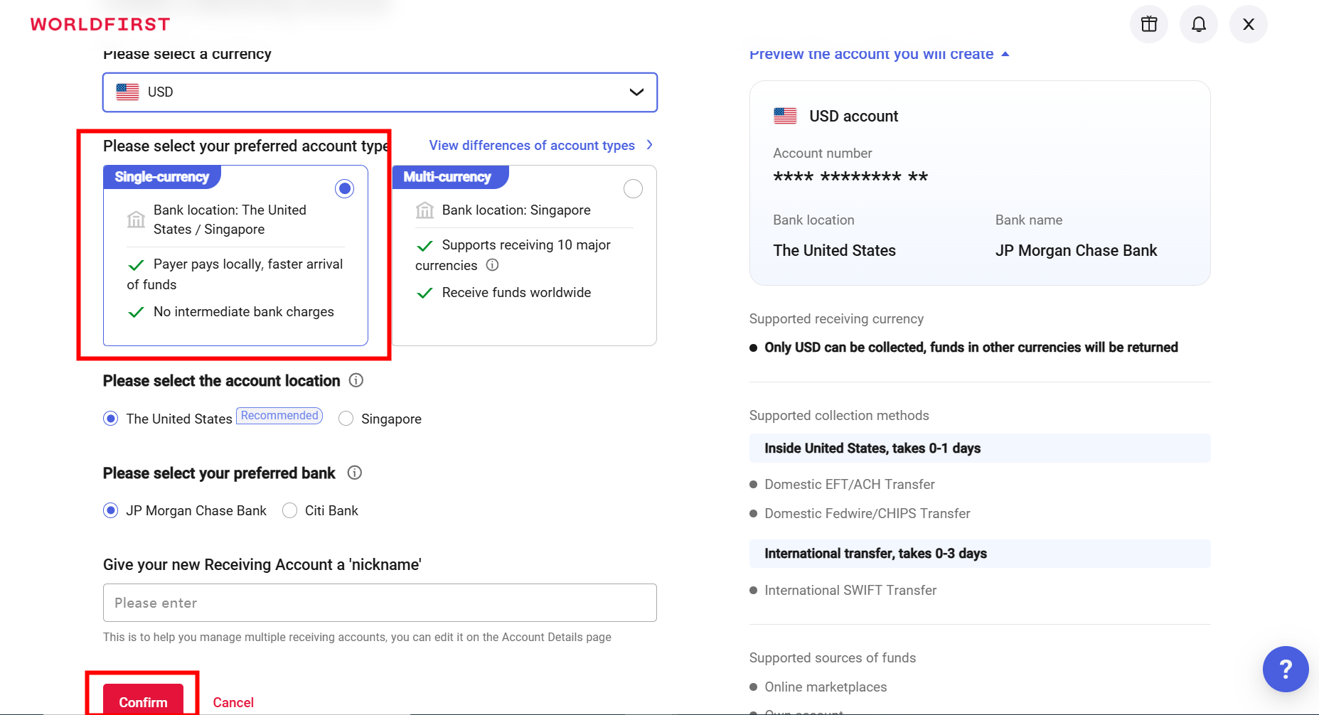The image size is (1319, 715).
Task: Show info on 10 major currencies
Action: 492,265
